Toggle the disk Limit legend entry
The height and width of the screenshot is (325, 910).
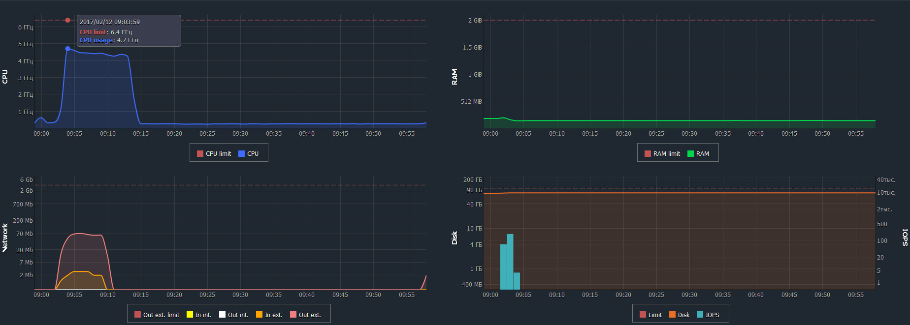tap(650, 315)
